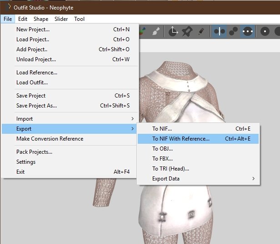Viewport: 280px width, 244px height.
Task: Select the alpha paint brush tool
Action: 155,32
